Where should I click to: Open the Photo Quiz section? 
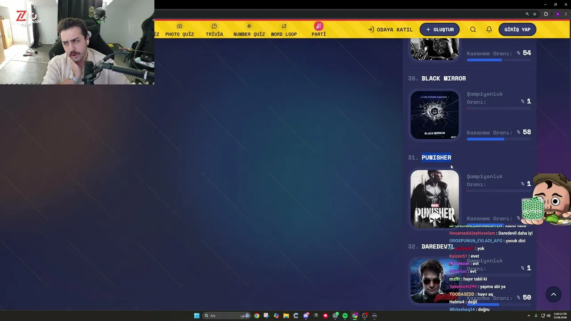(x=179, y=30)
